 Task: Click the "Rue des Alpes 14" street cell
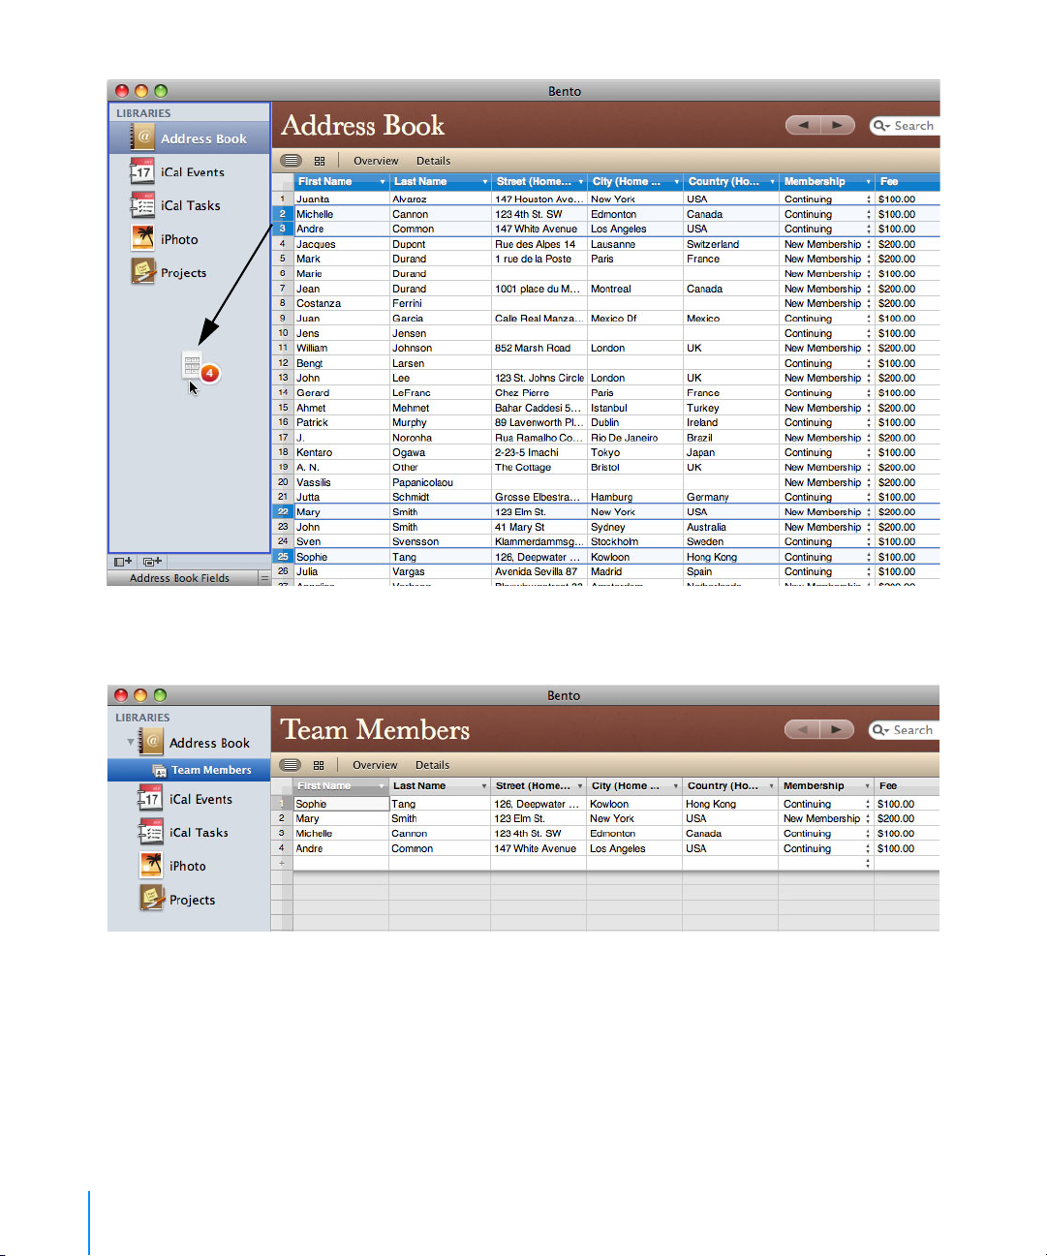pyautogui.click(x=539, y=244)
